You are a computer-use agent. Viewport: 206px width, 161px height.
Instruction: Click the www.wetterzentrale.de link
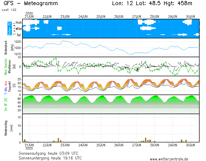pyautogui.click(x=169, y=159)
